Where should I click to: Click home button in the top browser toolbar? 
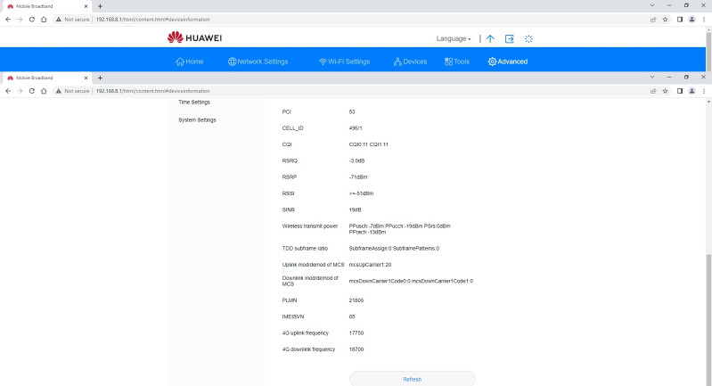(44, 18)
